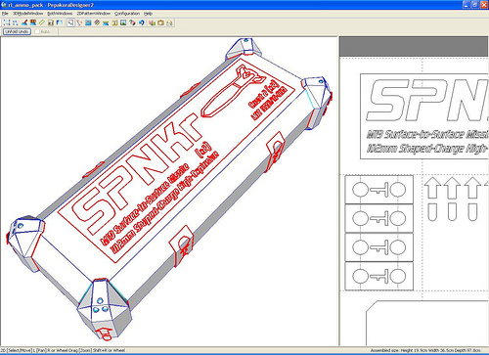Select the SPNKr label part in 2D pattern

423,116
